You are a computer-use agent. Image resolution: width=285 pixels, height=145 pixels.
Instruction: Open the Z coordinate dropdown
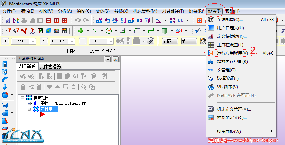coord(111,42)
